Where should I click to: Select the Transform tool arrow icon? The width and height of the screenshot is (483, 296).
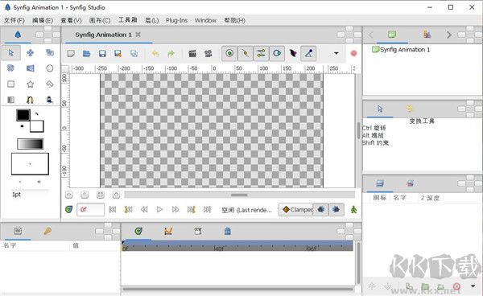(11, 52)
